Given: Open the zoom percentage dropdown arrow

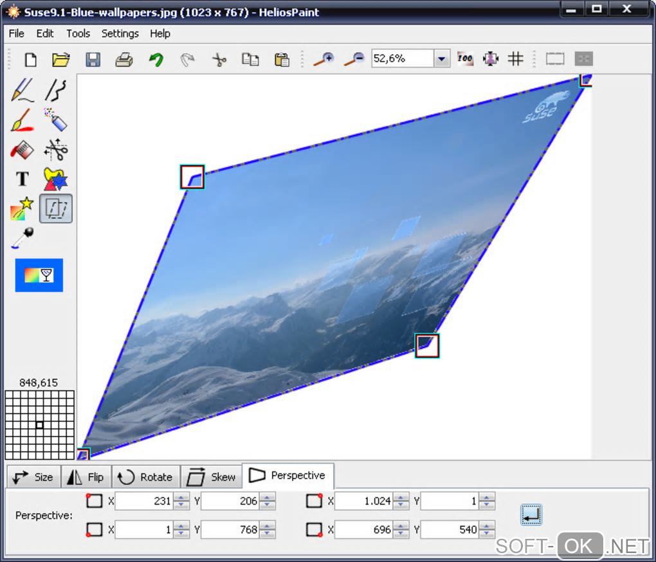Looking at the screenshot, I should (441, 59).
